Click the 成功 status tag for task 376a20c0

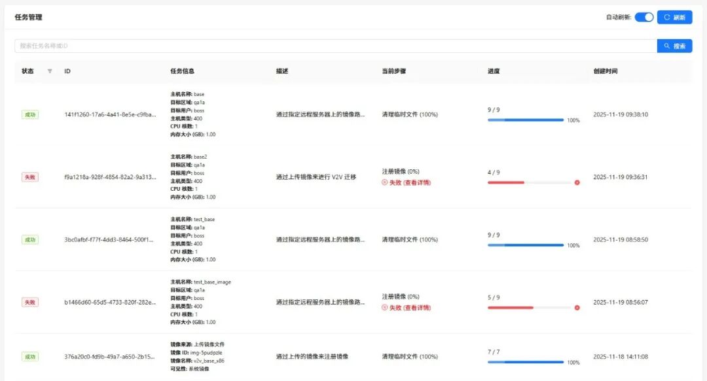click(30, 357)
